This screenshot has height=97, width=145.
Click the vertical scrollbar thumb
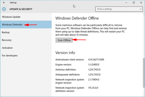(144, 73)
